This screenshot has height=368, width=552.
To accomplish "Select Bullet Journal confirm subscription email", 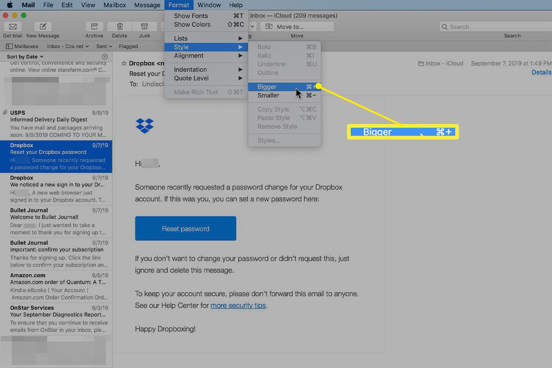I will click(56, 254).
